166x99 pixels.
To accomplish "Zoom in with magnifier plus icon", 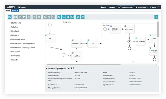I will 59,17.
